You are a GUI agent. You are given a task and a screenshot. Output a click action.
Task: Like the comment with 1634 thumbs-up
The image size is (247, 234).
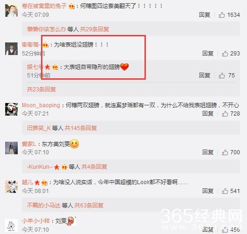pyautogui.click(x=222, y=15)
